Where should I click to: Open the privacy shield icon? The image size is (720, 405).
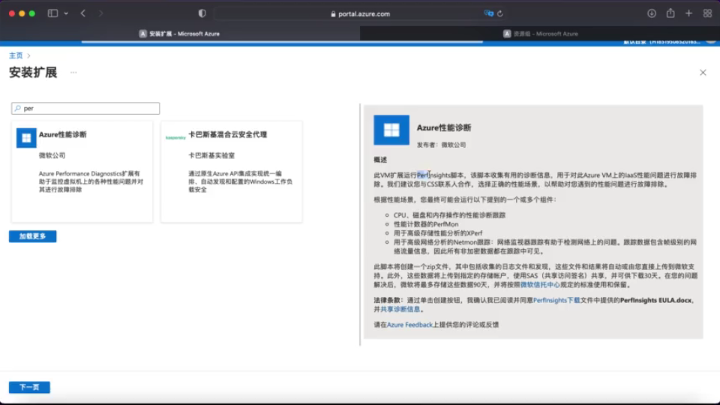[202, 13]
